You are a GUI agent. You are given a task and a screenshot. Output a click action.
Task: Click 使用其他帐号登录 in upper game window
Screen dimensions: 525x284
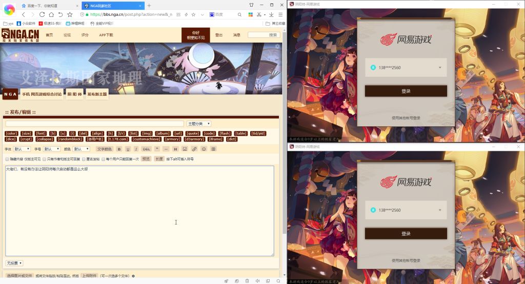tap(406, 118)
